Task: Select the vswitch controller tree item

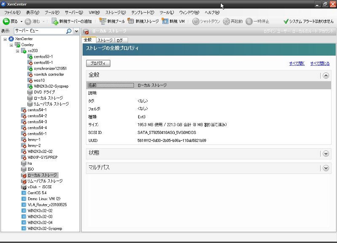Action: point(49,75)
